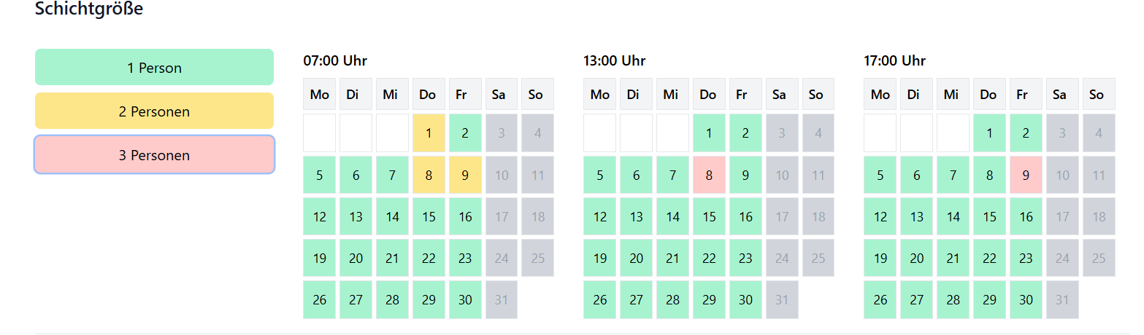Select the "1 Person" shift size

pyautogui.click(x=154, y=68)
